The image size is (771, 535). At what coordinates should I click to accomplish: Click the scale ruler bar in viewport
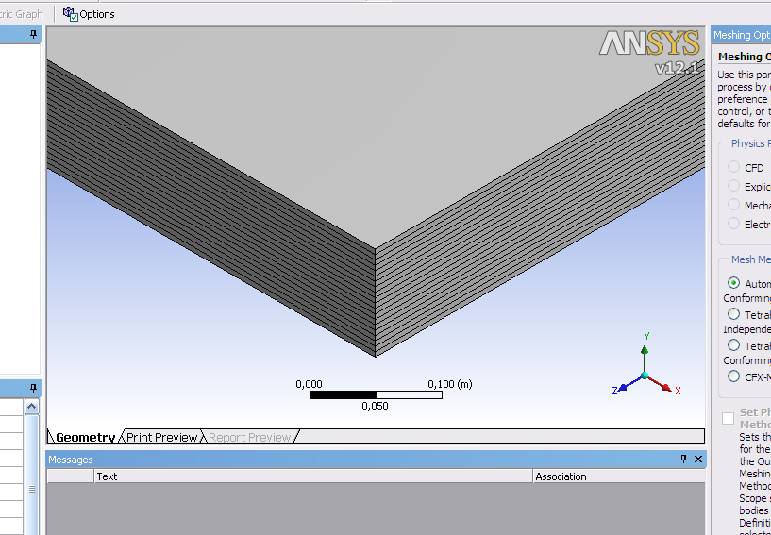click(x=376, y=394)
